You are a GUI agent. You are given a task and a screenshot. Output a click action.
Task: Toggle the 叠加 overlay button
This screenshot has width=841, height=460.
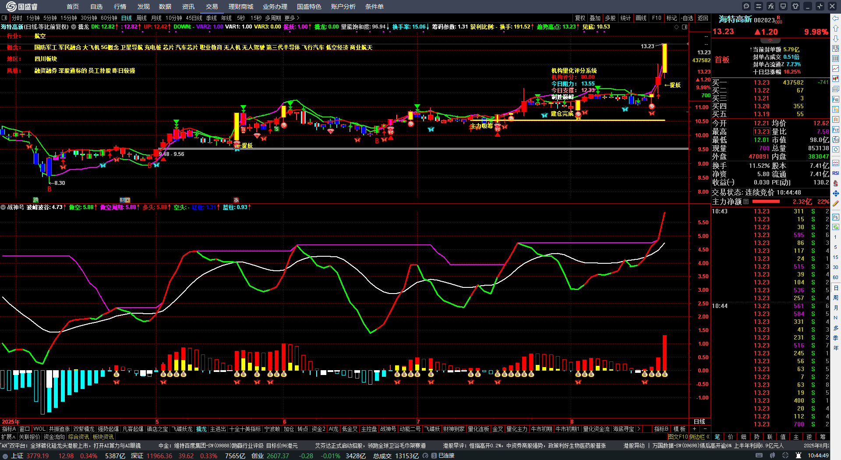[595, 18]
